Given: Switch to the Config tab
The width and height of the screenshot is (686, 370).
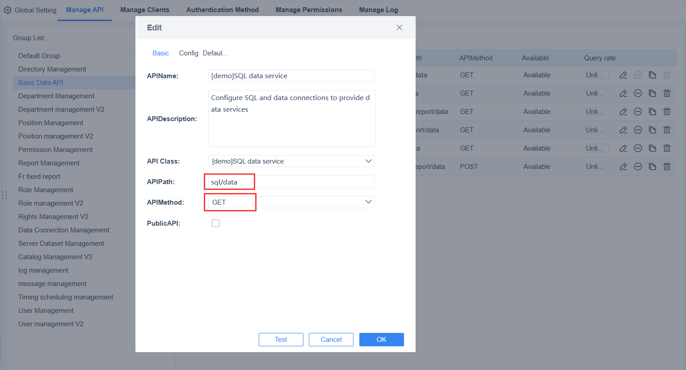Looking at the screenshot, I should click(x=188, y=53).
